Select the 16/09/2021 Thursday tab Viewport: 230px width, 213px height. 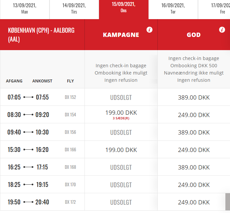(173, 10)
